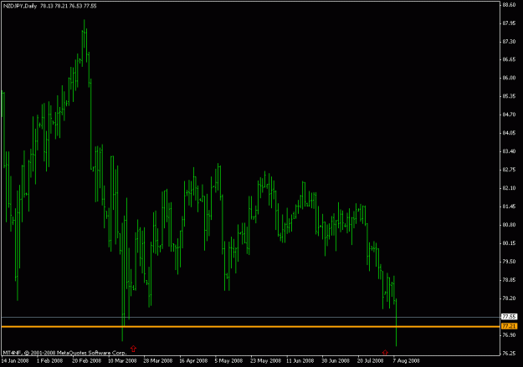Click the 88.60 price scale label

click(509, 5)
